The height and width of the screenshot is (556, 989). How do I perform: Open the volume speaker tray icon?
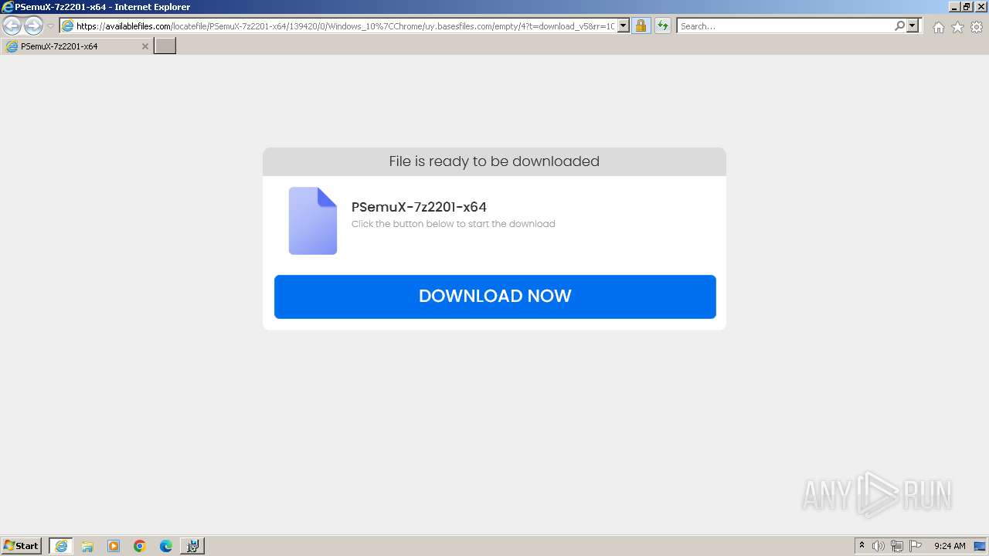tap(879, 546)
